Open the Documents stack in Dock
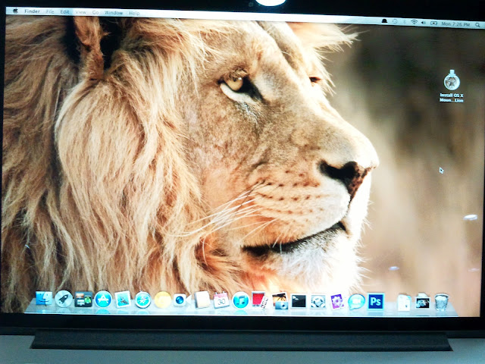Screen dimensions: 485x364 pyautogui.click(x=404, y=302)
